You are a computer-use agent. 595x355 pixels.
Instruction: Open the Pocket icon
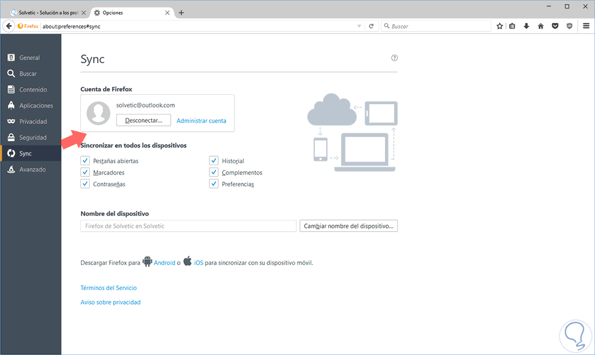pyautogui.click(x=555, y=26)
